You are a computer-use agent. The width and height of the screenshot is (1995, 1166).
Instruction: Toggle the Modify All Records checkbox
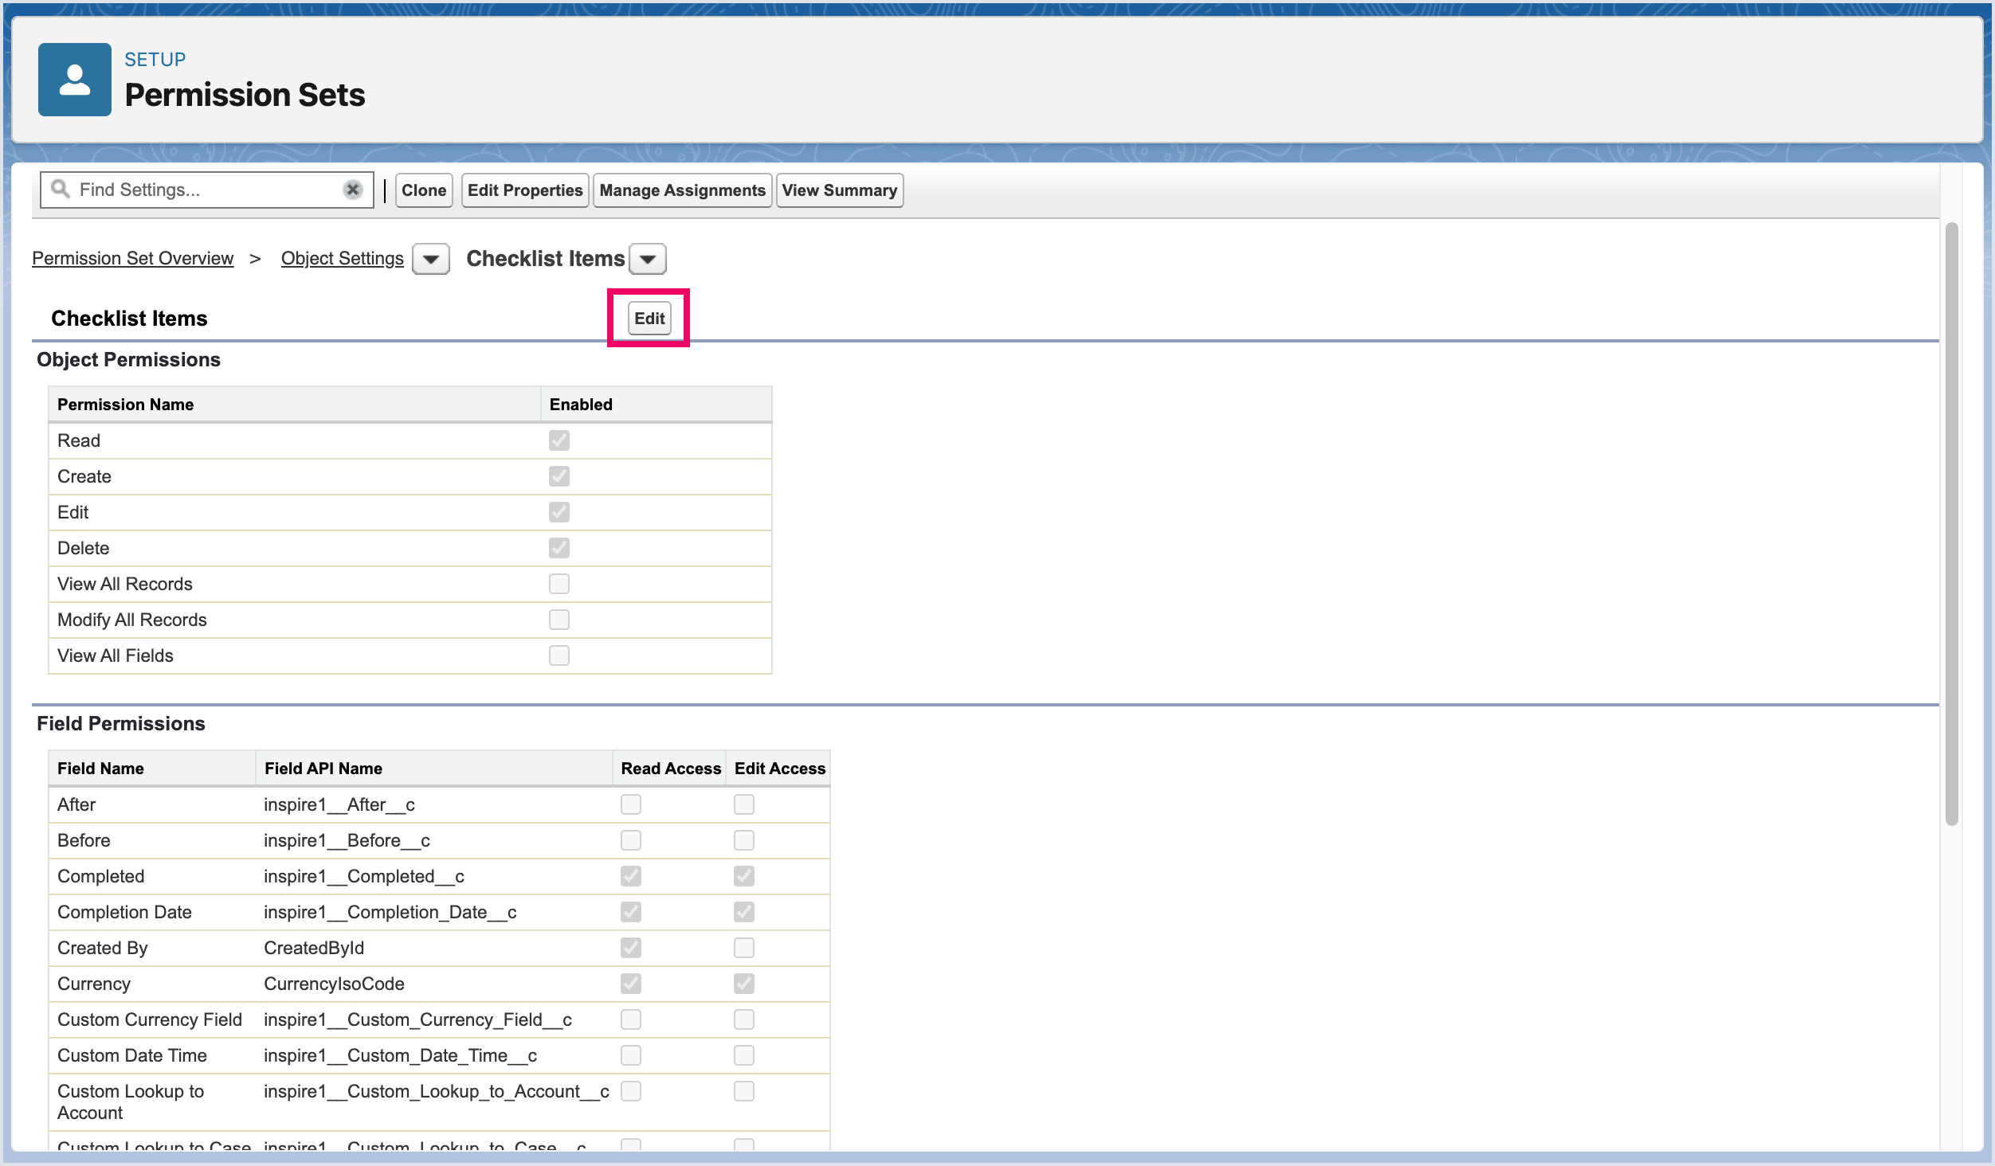click(x=559, y=620)
